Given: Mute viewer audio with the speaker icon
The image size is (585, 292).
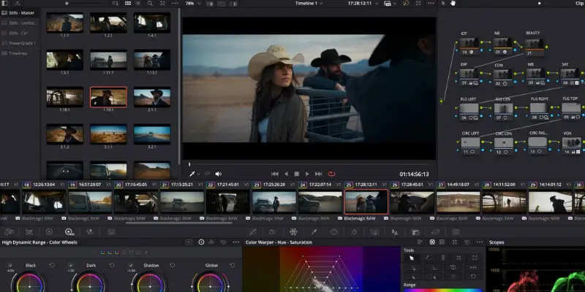Looking at the screenshot, I should point(218,174).
